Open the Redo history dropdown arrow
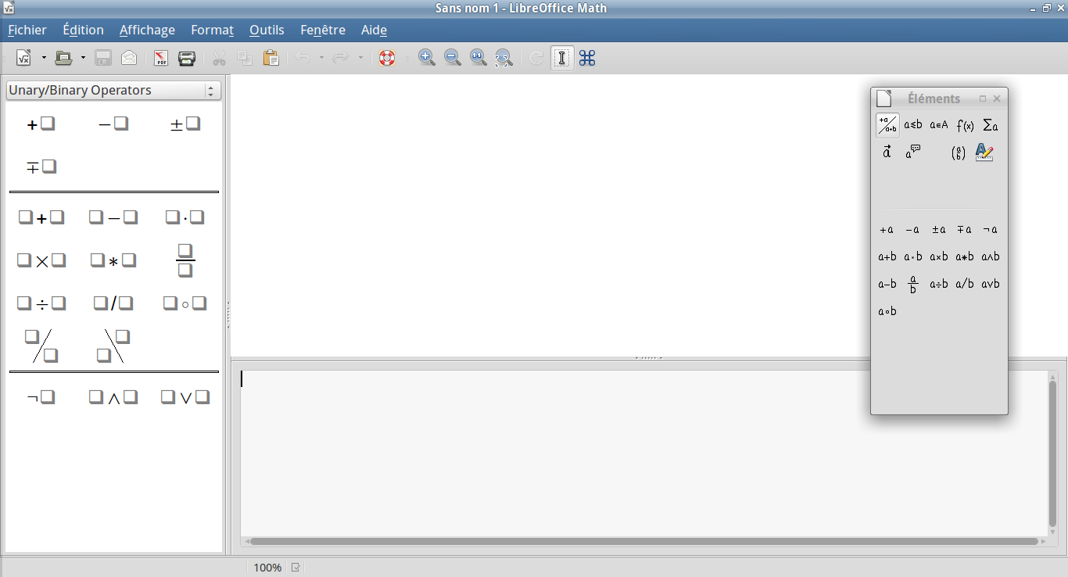 coord(360,58)
